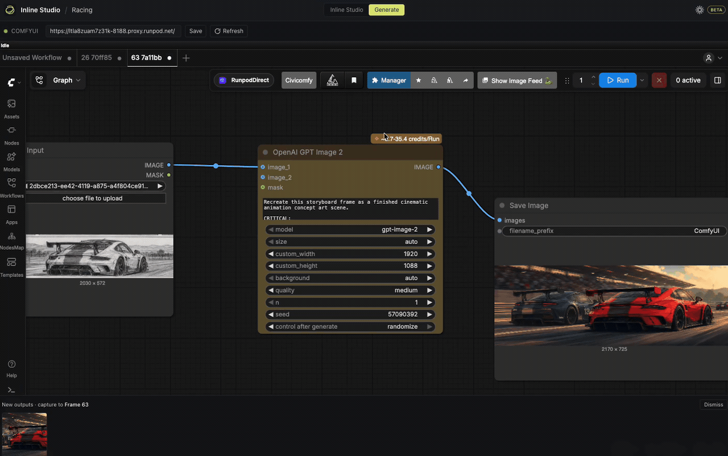The width and height of the screenshot is (728, 456).
Task: Click the RunpodDirect button
Action: (244, 80)
